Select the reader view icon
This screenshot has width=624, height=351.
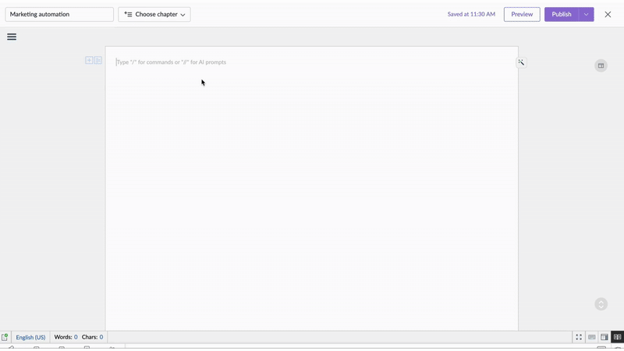tap(617, 337)
